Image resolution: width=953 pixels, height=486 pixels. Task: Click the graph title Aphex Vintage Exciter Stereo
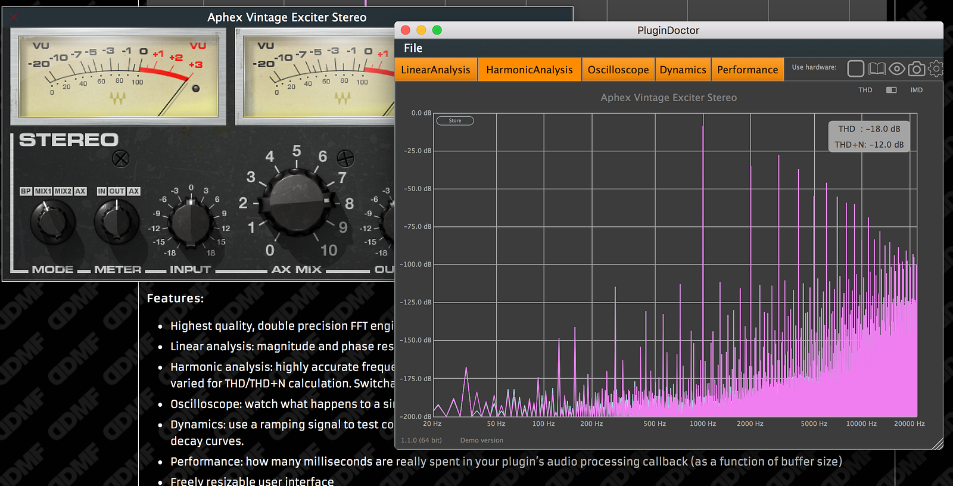click(x=668, y=98)
